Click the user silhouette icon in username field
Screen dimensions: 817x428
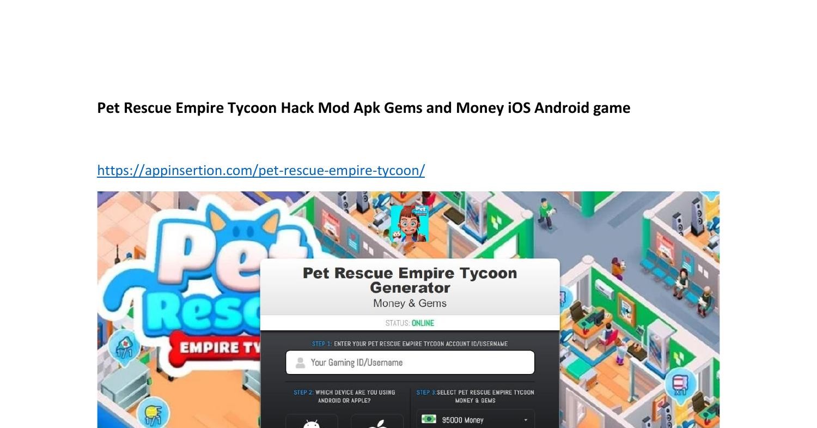[300, 363]
